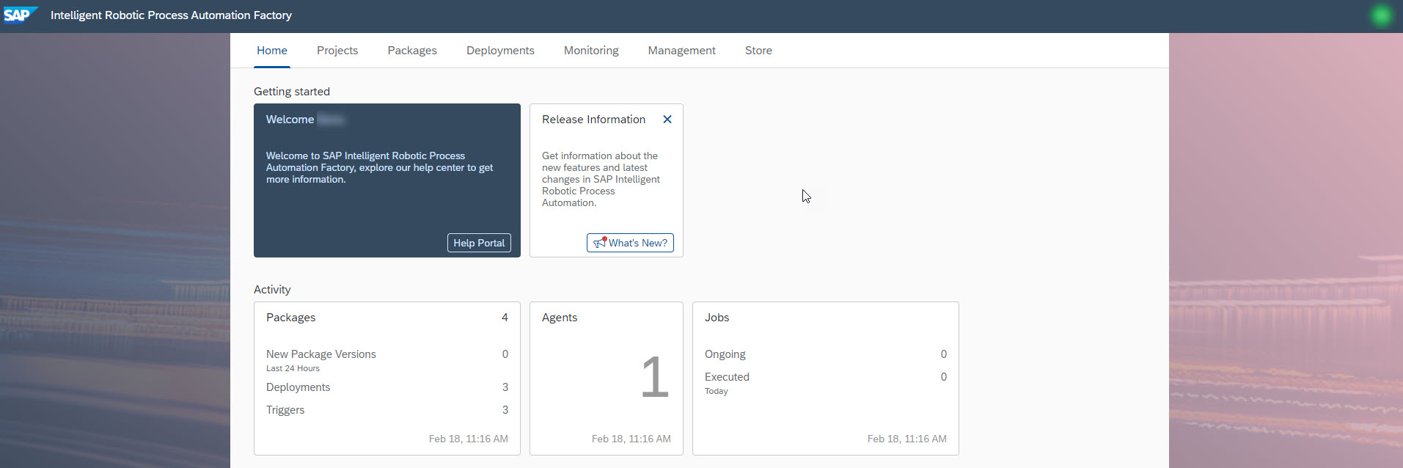
Task: Open the Executed jobs today row
Action: pyautogui.click(x=727, y=377)
